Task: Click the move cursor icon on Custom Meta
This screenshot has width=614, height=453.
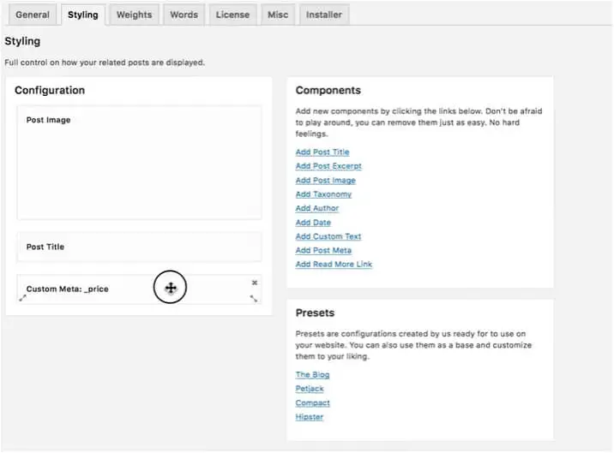Action: coord(171,289)
